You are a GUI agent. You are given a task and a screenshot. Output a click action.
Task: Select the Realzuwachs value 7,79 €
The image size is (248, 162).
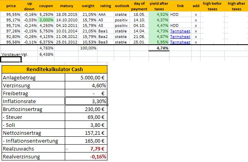[86, 150]
